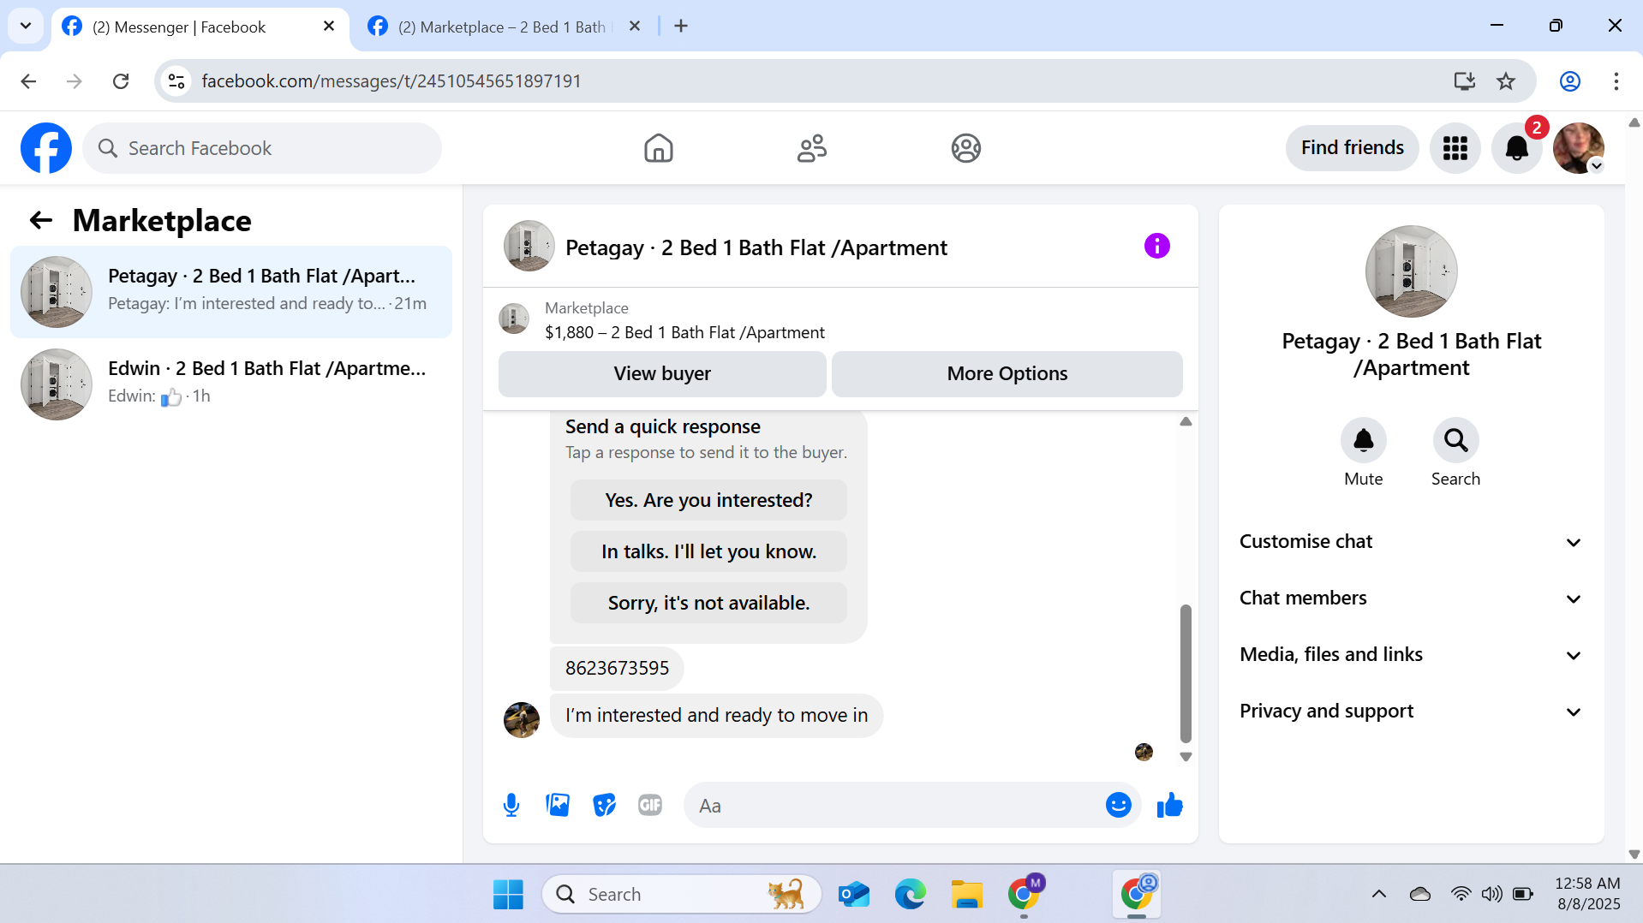
Task: Open a new browser tab
Action: point(681,27)
